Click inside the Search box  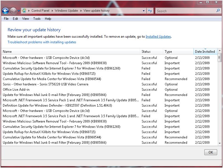[x=186, y=11]
